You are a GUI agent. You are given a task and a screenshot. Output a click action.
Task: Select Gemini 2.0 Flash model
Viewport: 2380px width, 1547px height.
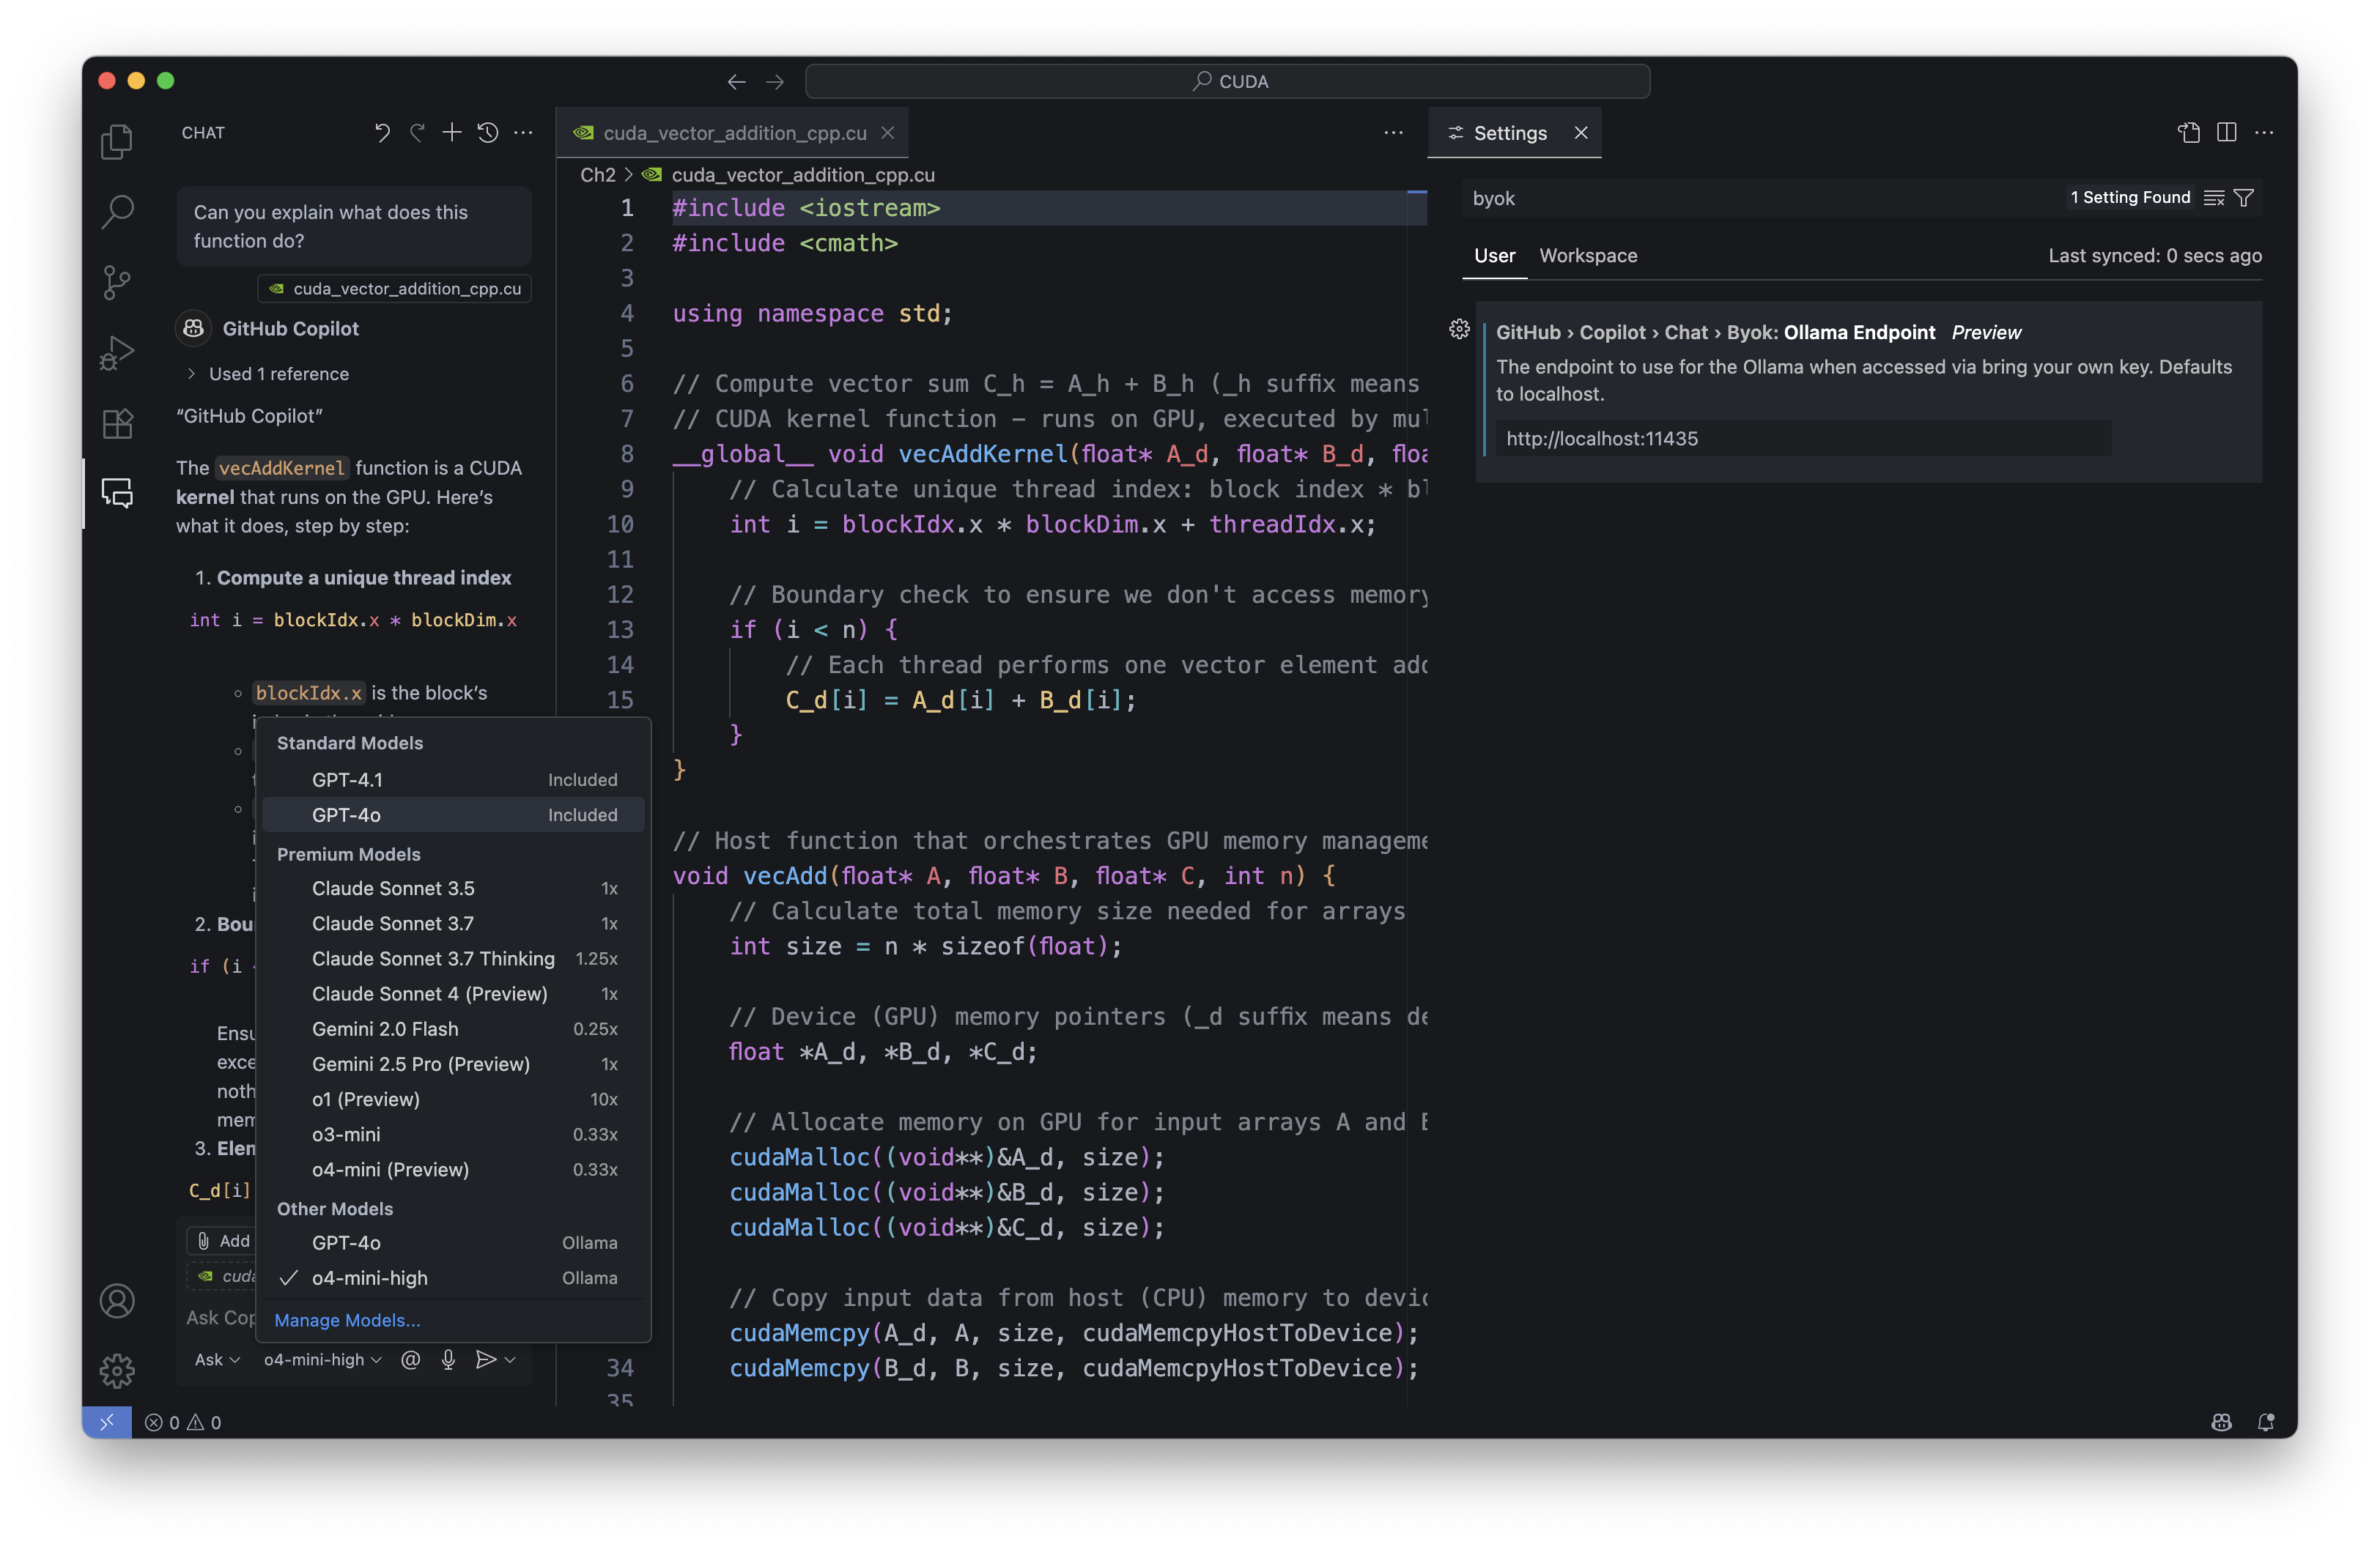coord(453,1028)
